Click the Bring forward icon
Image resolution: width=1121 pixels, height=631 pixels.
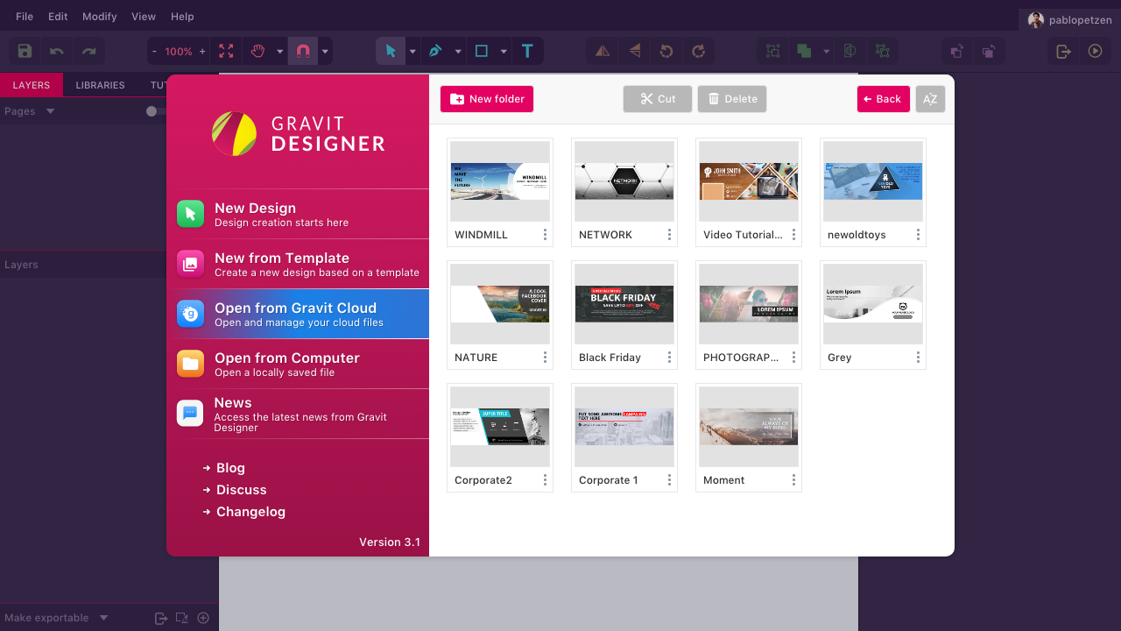pyautogui.click(x=957, y=52)
